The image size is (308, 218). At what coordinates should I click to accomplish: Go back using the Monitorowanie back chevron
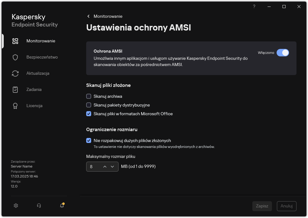pyautogui.click(x=88, y=16)
